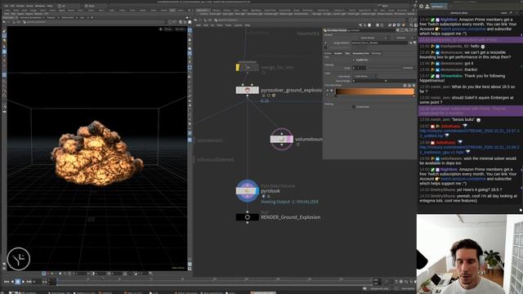Open the STREAM_2020.10.21_13.57 link in chat
The image size is (523, 294).
(470, 133)
